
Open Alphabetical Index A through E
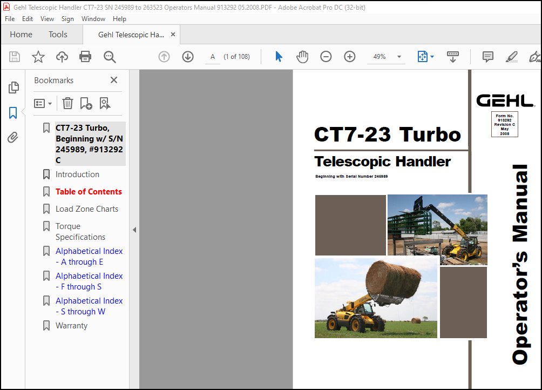(x=89, y=257)
